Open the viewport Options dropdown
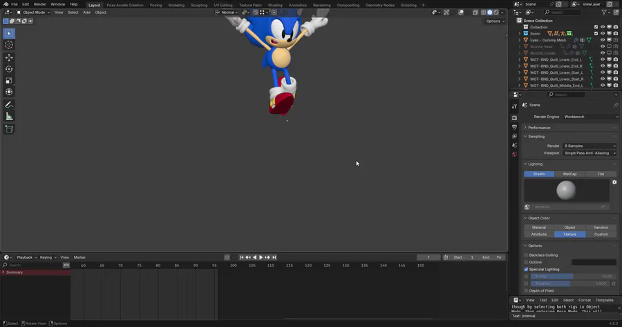 [495, 21]
